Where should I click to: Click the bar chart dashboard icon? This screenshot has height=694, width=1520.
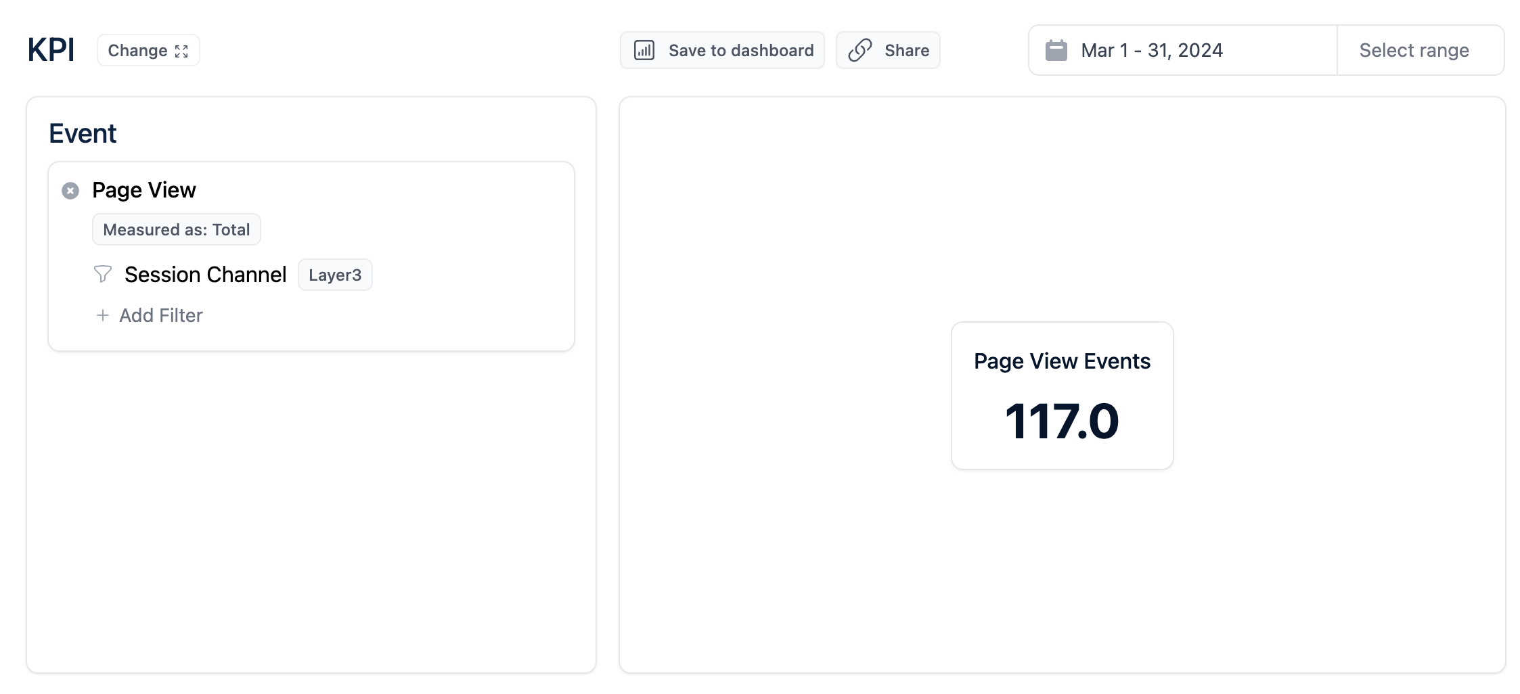click(644, 51)
